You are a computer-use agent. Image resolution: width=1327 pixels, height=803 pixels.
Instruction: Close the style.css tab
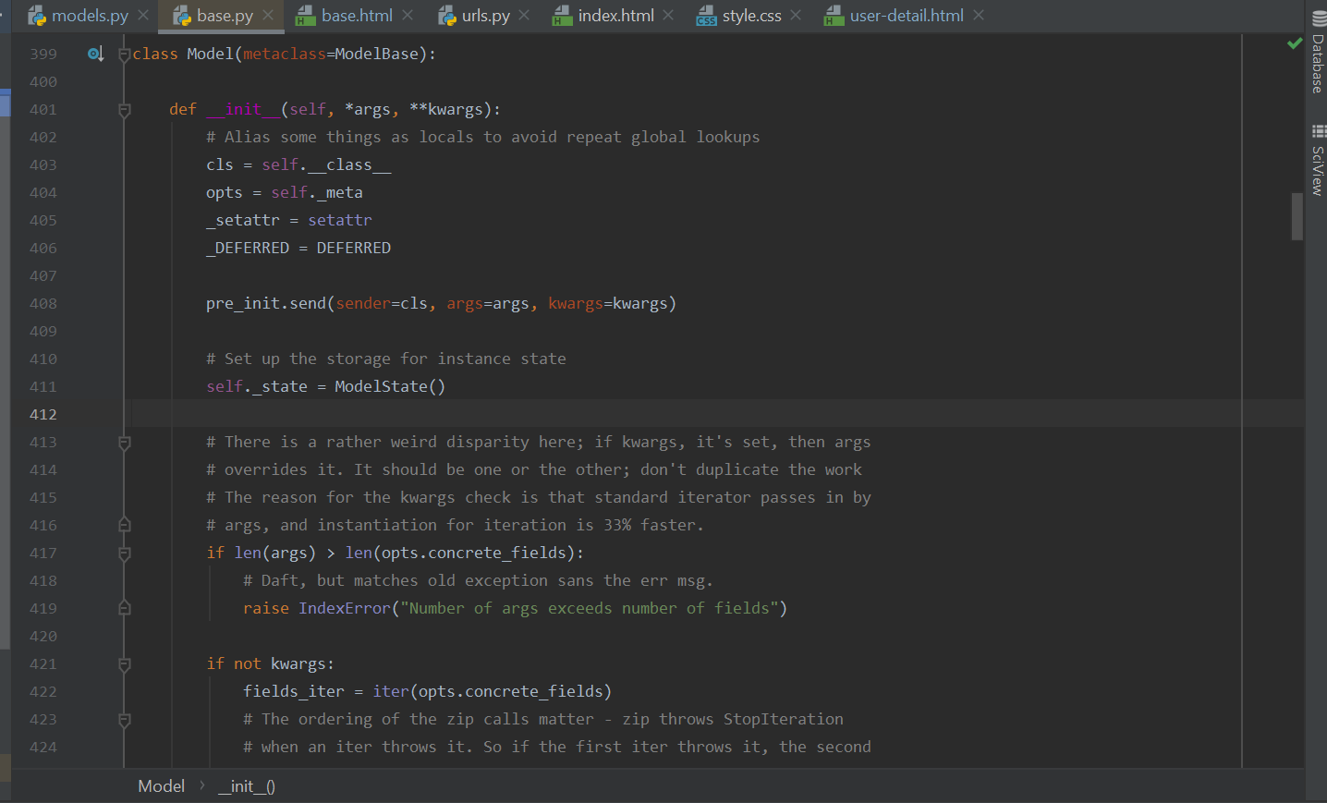(x=796, y=16)
